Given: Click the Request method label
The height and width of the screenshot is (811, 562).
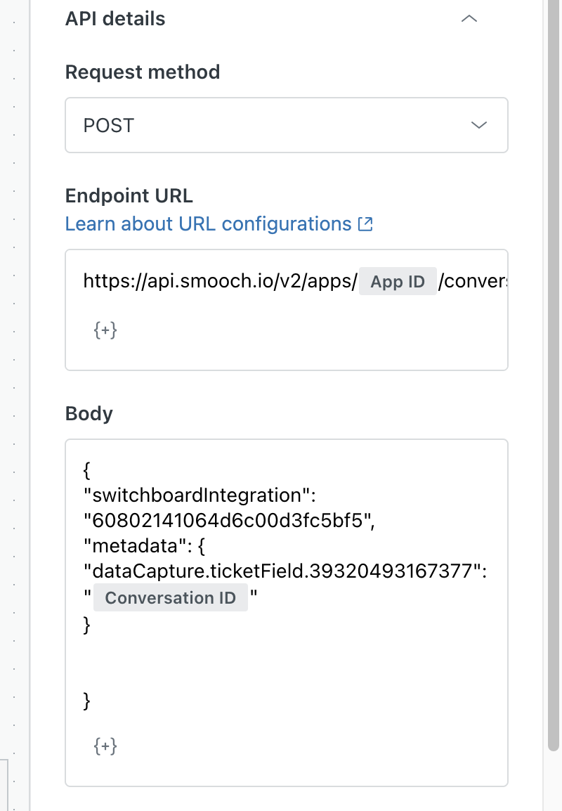Looking at the screenshot, I should pos(143,72).
